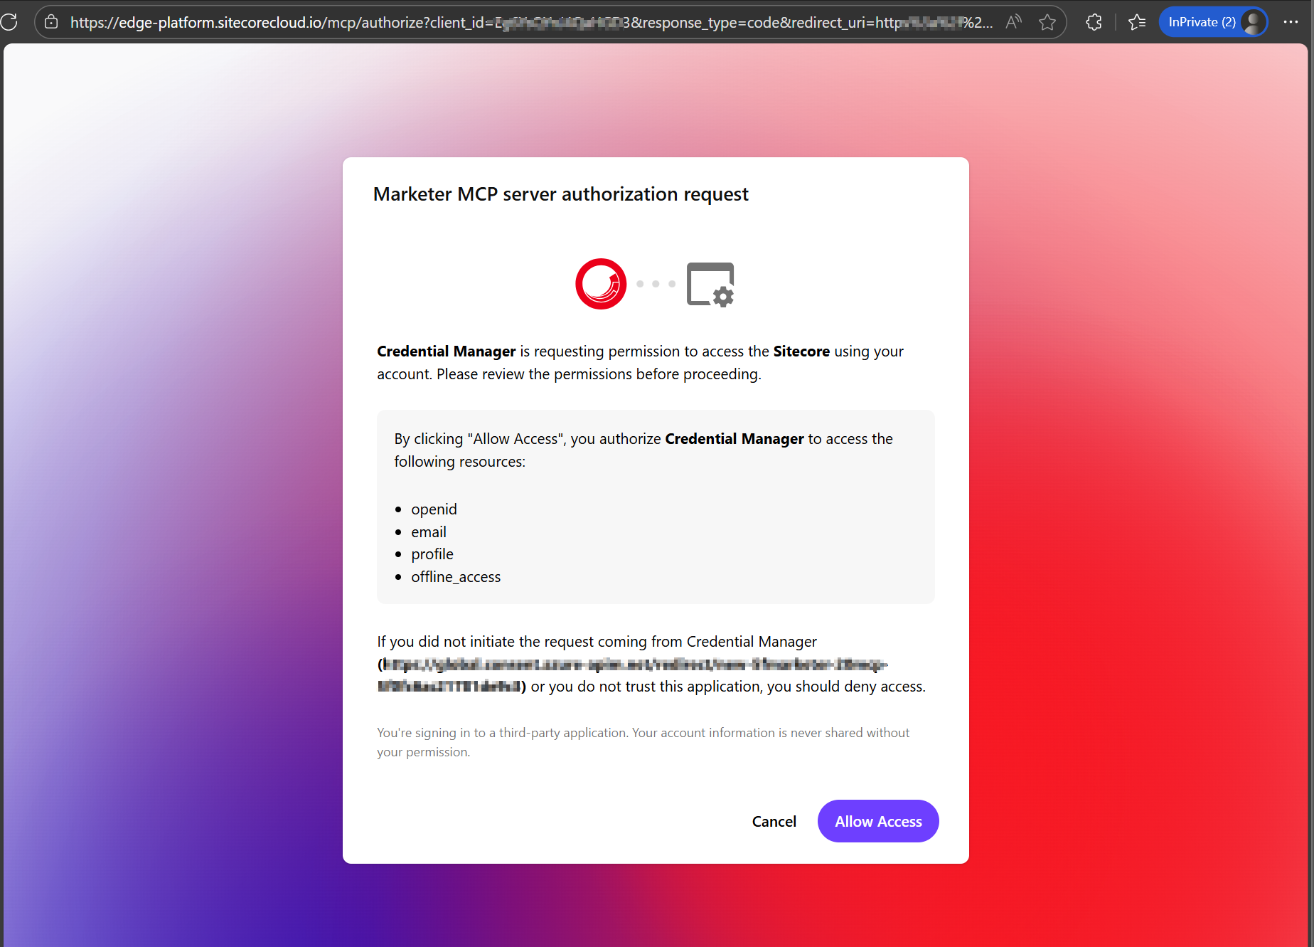The height and width of the screenshot is (947, 1314).
Task: Click the Read aloud icon in address bar
Action: [x=1013, y=22]
